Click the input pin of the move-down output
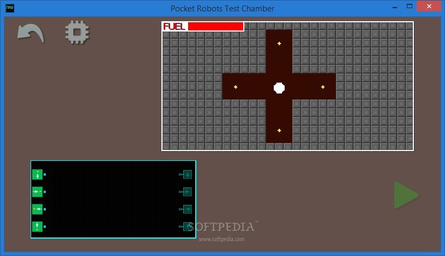Screen dimensions: 445x256 [x=181, y=227]
